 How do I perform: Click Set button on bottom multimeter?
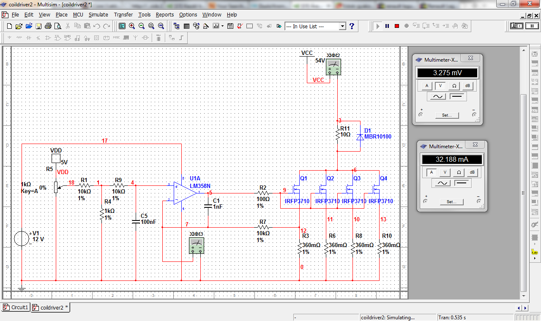pos(452,201)
